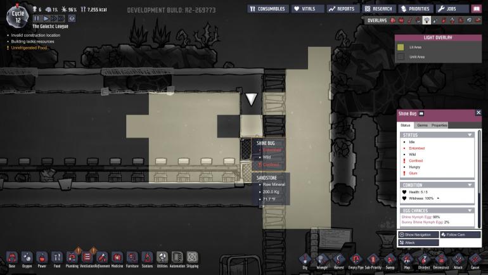This screenshot has height=275, width=488.
Task: Select the Sub-Priority tool
Action: [373, 259]
